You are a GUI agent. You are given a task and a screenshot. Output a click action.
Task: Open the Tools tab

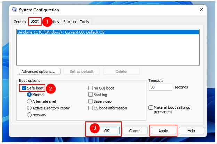tap(84, 22)
